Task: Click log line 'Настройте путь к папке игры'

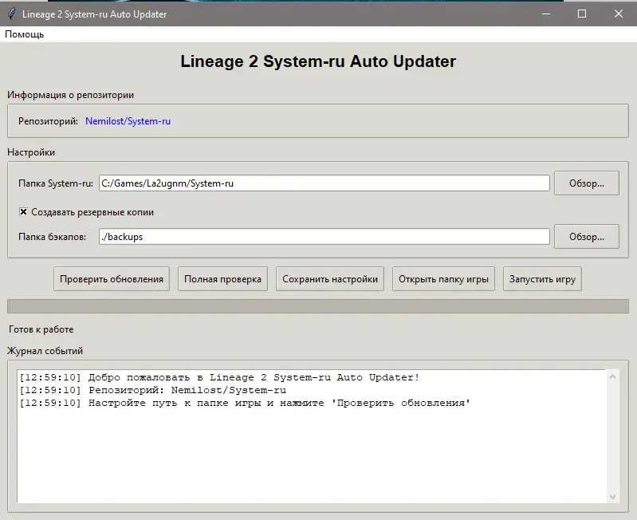Action: [245, 403]
